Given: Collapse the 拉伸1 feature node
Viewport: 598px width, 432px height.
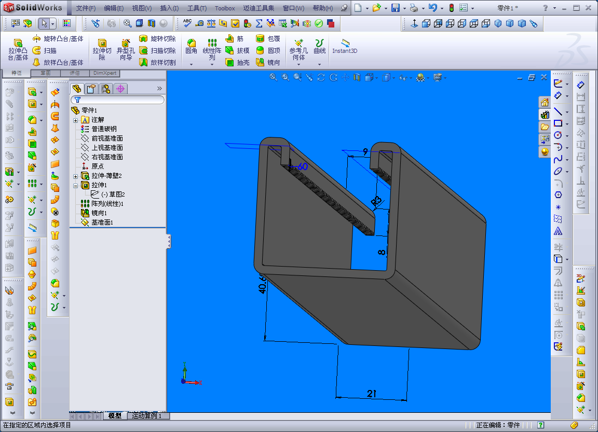Looking at the screenshot, I should (x=75, y=186).
